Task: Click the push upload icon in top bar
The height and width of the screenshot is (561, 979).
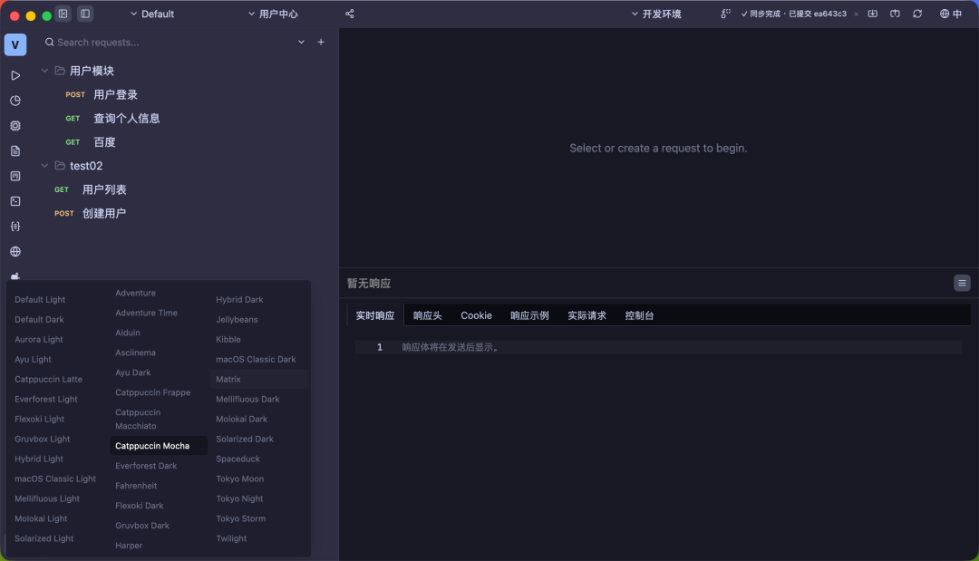Action: pyautogui.click(x=895, y=14)
